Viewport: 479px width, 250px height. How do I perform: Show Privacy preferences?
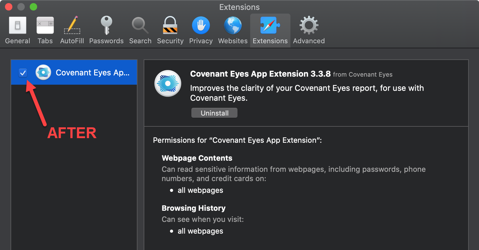(x=201, y=30)
